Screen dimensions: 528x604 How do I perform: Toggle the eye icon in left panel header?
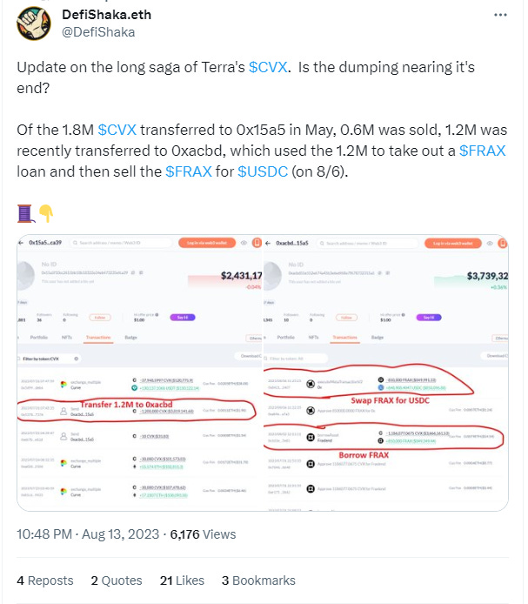tap(244, 243)
